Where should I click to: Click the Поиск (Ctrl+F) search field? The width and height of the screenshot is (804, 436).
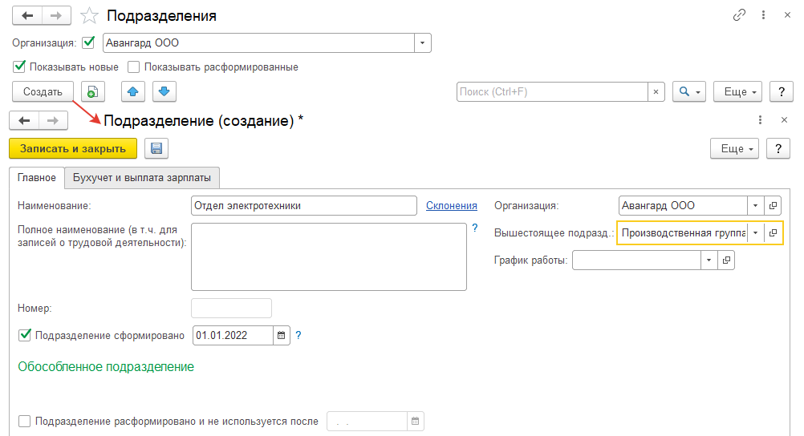click(x=552, y=92)
